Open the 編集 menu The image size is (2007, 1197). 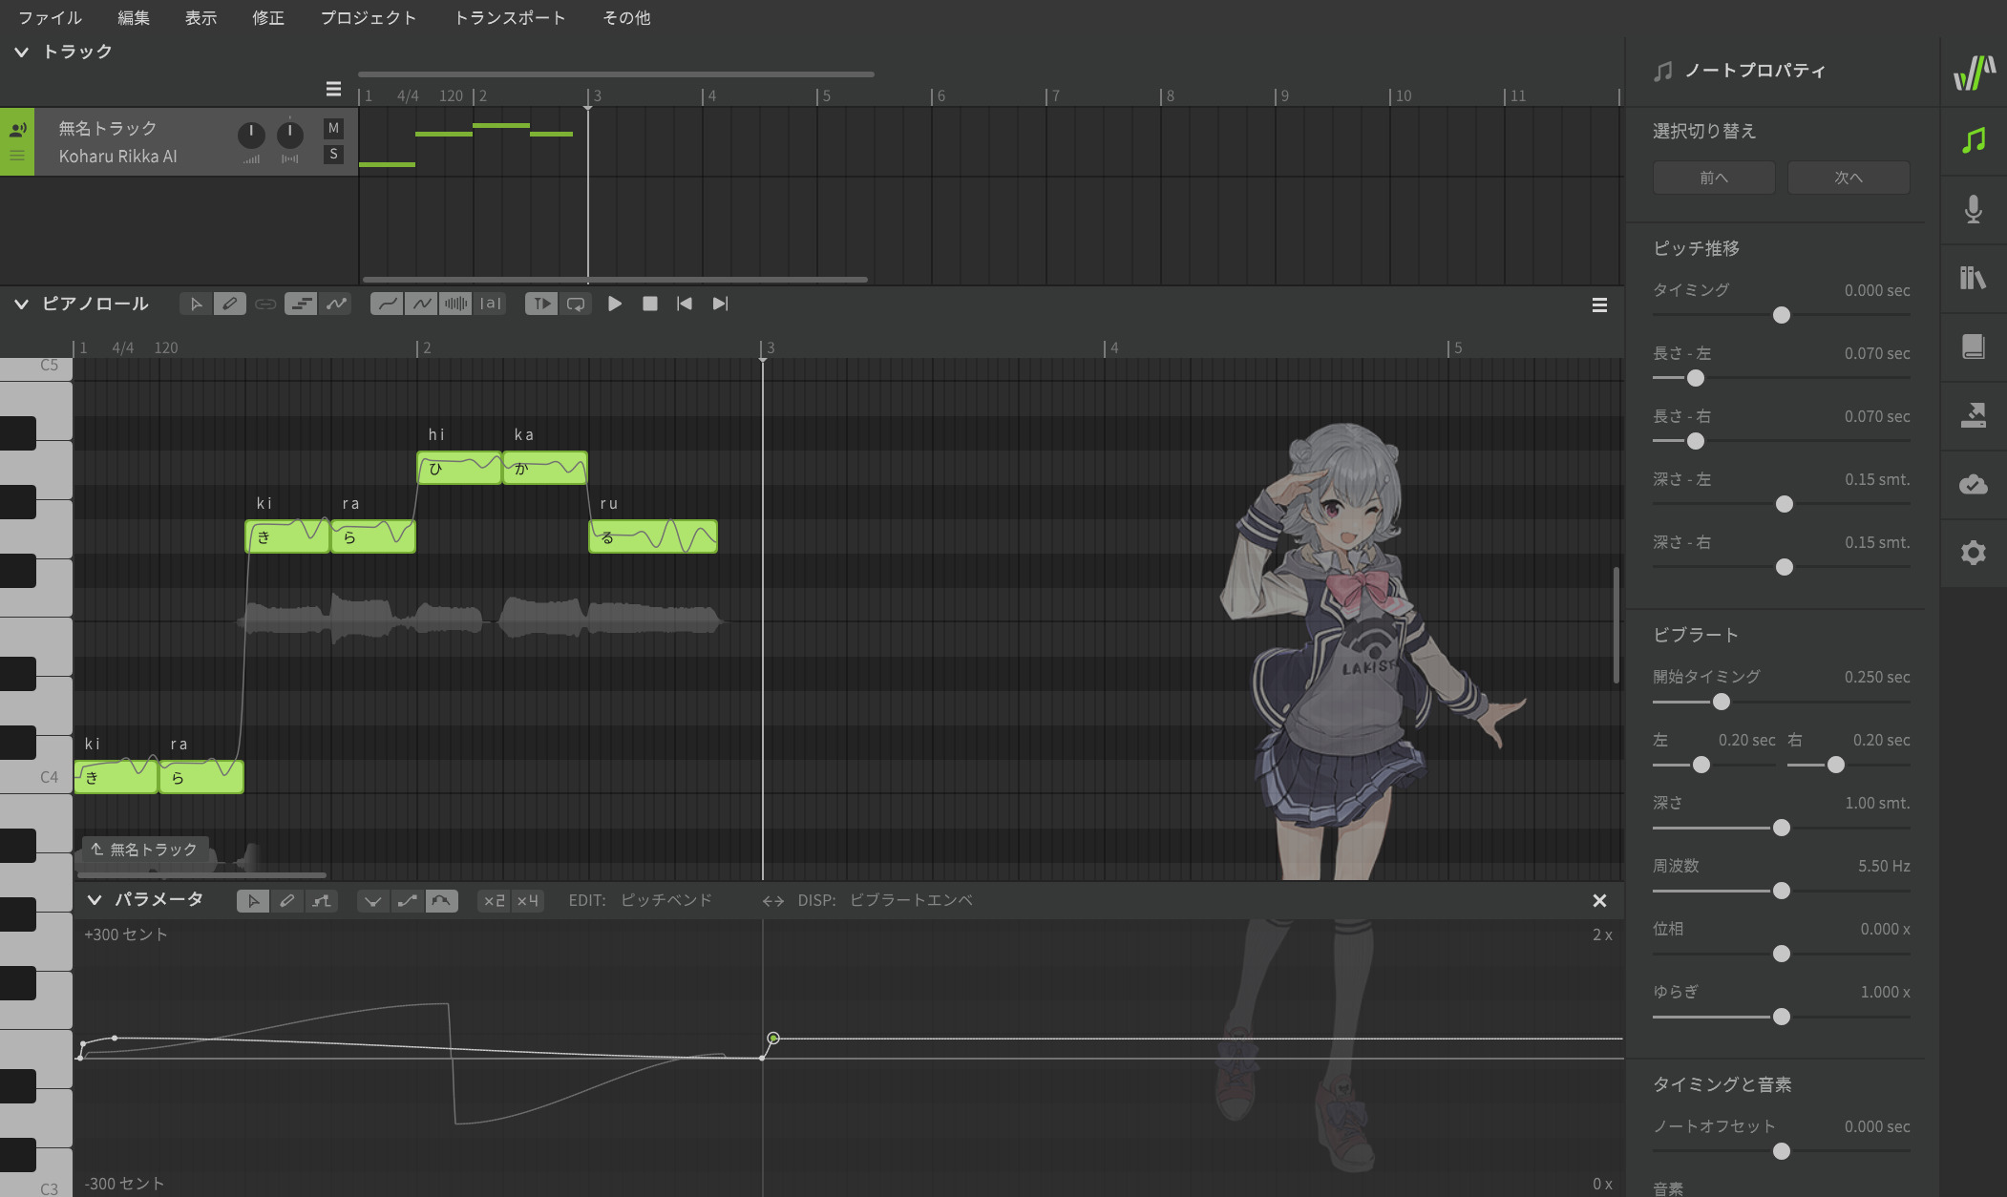click(134, 18)
